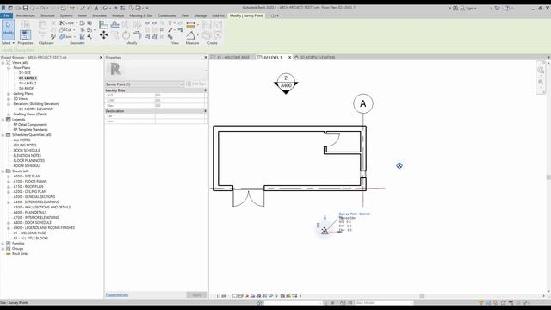
Task: Click the N/S value field in Properties
Action: 179,96
